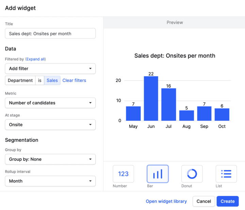The width and height of the screenshot is (245, 210).
Task: Click the Jul bar in the preview chart
Action: [x=168, y=104]
